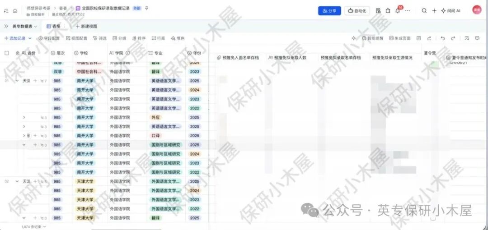Expand the double-arrow view list icon

(x=6, y=27)
